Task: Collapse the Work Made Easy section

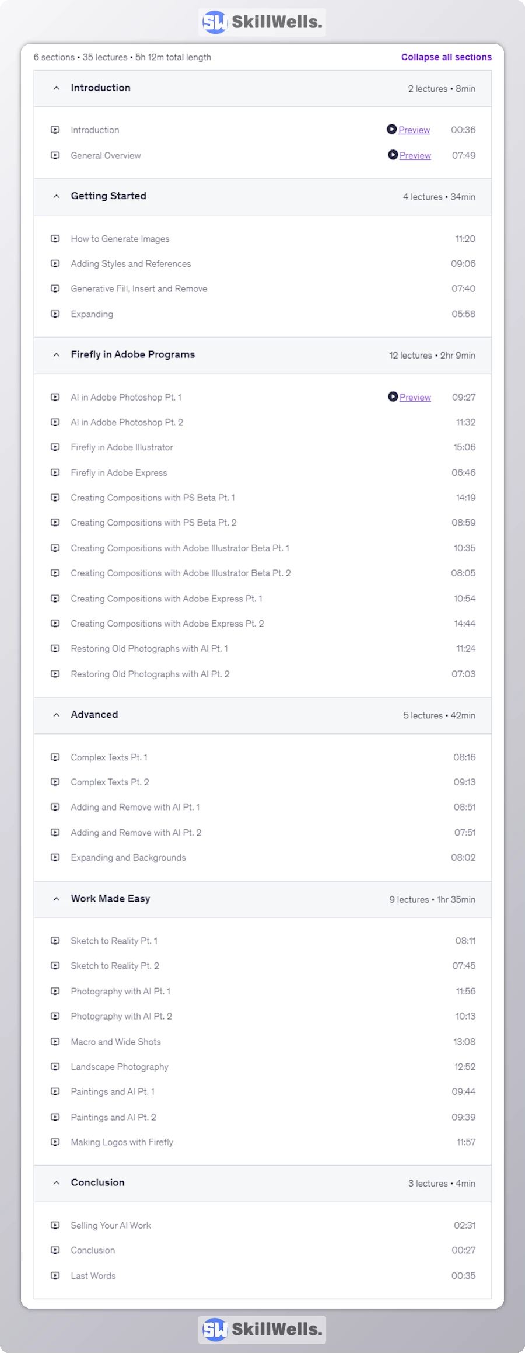Action: (56, 899)
